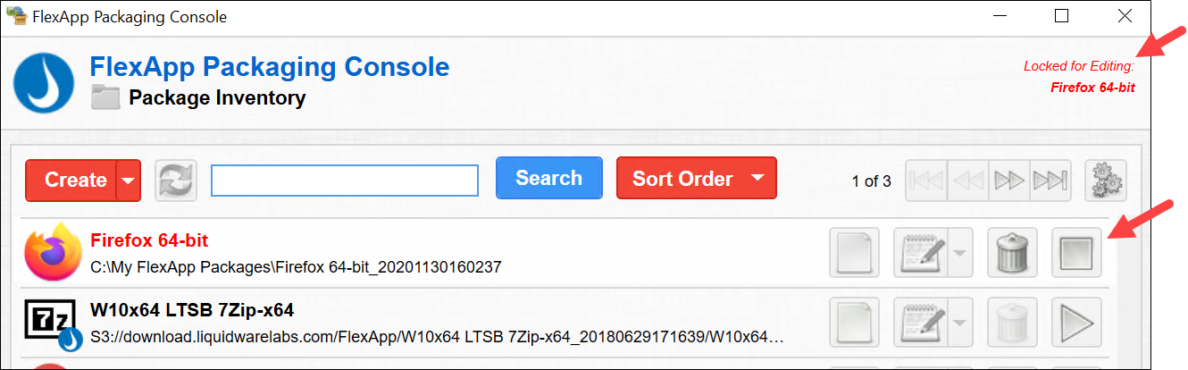Expand the Create button dropdown arrow
This screenshot has height=370, width=1188.
tap(129, 181)
